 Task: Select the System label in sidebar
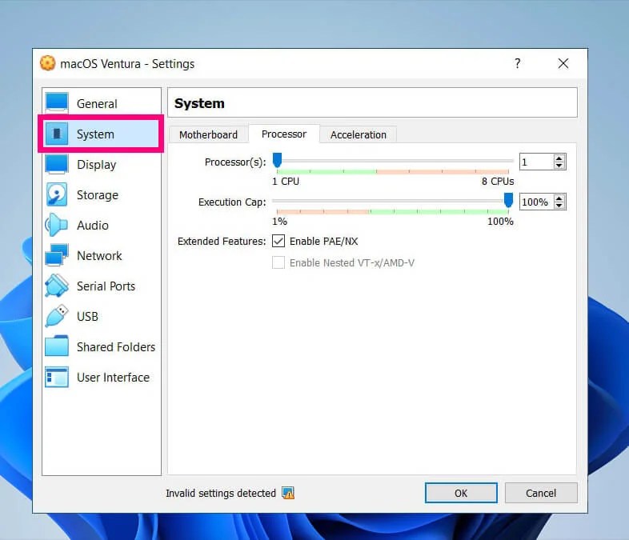click(x=95, y=134)
